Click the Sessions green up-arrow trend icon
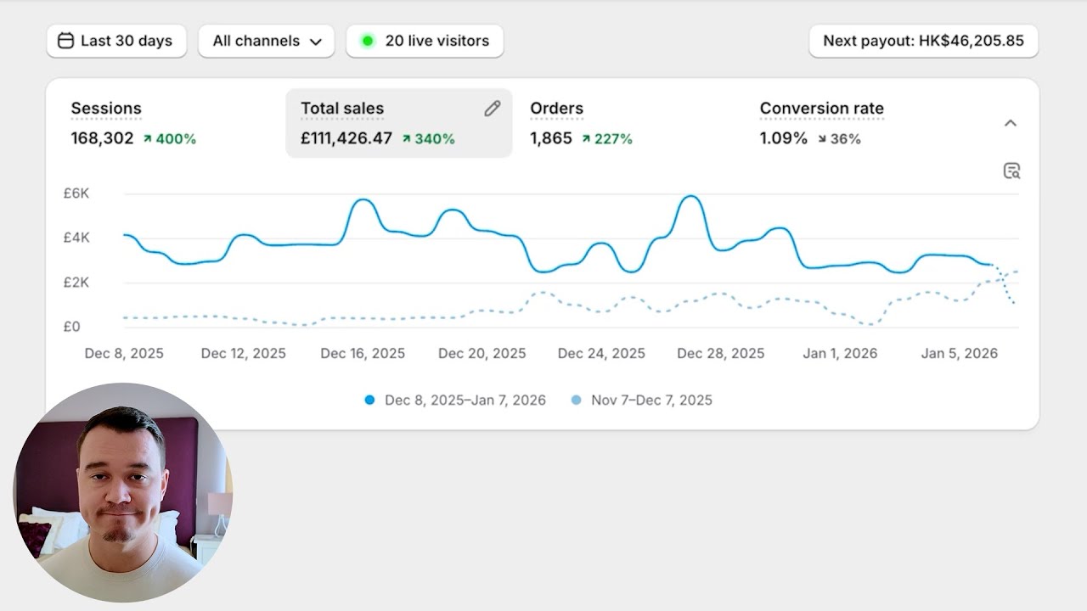Image resolution: width=1087 pixels, height=611 pixels. [148, 138]
